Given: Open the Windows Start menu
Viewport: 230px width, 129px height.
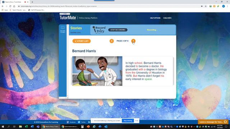Looking at the screenshot, I should click(3, 126).
